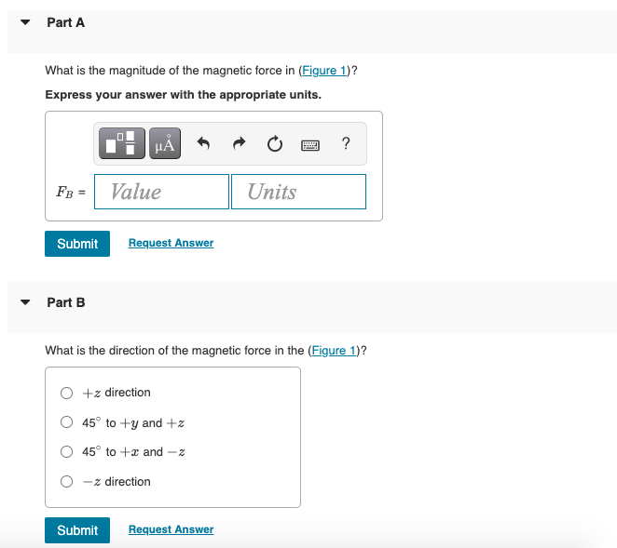Click the reset circular arrow icon
617x548 pixels.
[x=275, y=144]
